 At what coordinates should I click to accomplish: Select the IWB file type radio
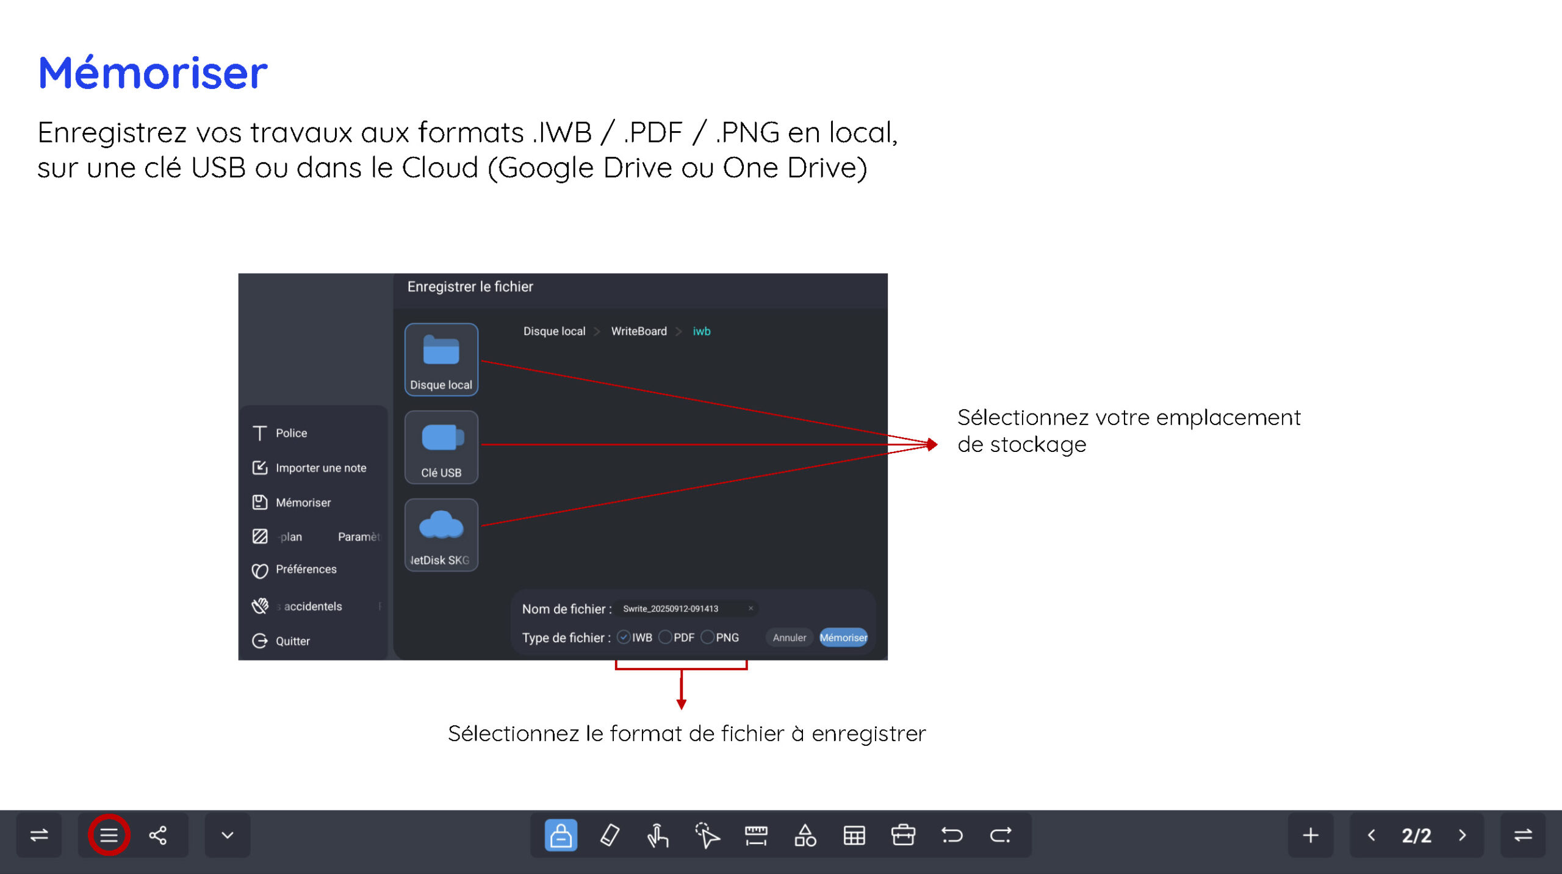[x=624, y=637]
